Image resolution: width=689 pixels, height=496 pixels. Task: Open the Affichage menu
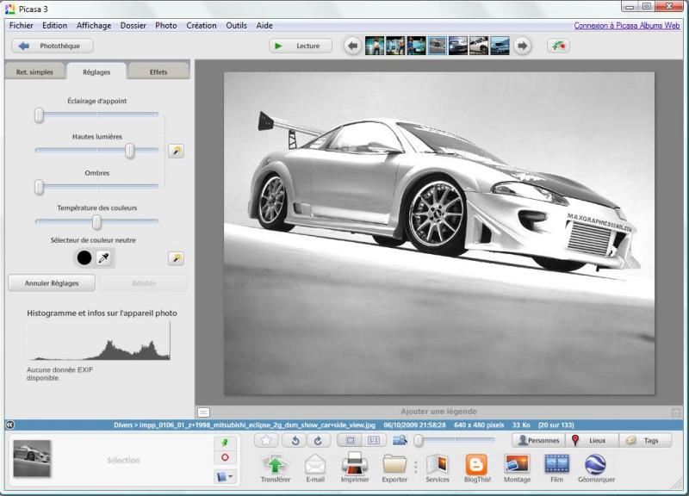click(x=94, y=26)
